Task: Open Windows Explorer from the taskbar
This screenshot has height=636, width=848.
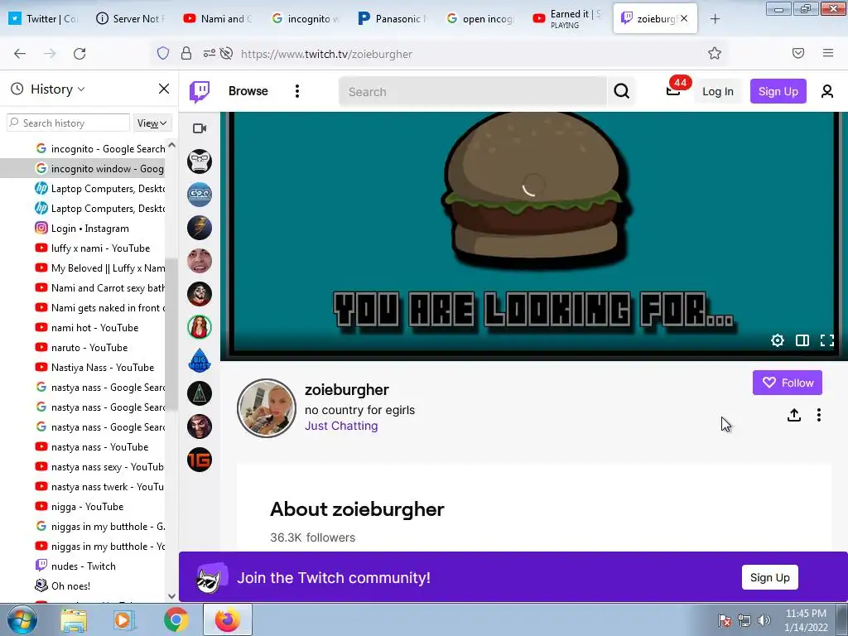Action: point(74,619)
